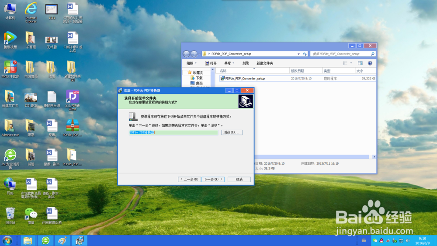The width and height of the screenshot is (437, 246).
Task: Select the 360软件管家 desktop icon
Action: (x=10, y=69)
